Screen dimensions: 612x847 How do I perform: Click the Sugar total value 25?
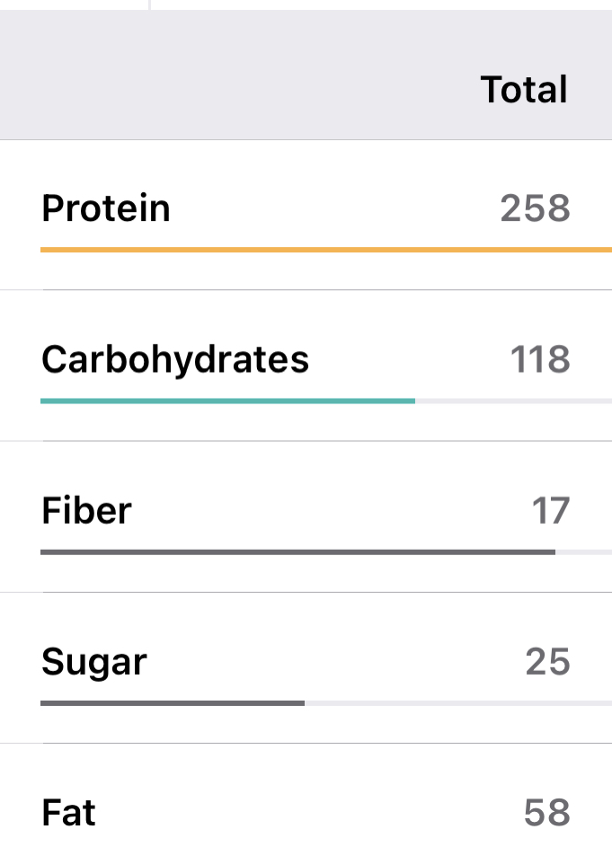547,662
